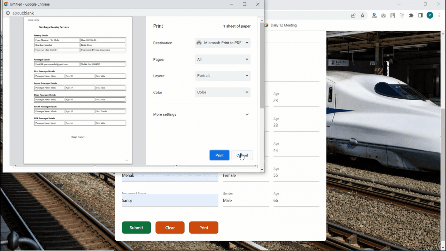Click the Gender field showing Male
Image resolution: width=446 pixels, height=251 pixels.
246,200
